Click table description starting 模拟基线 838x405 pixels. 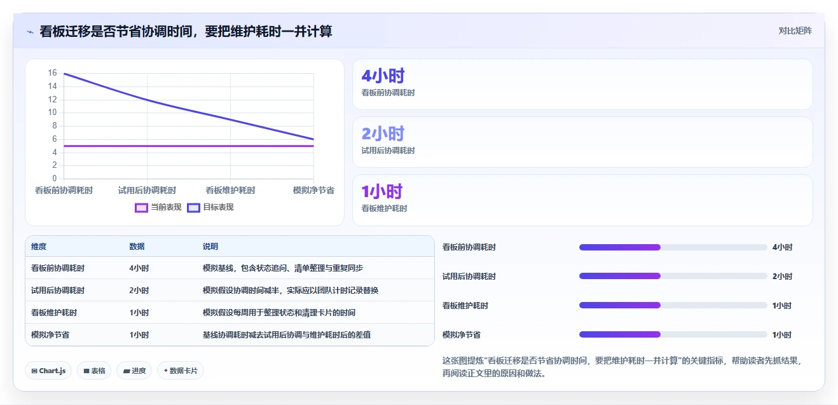tap(283, 268)
